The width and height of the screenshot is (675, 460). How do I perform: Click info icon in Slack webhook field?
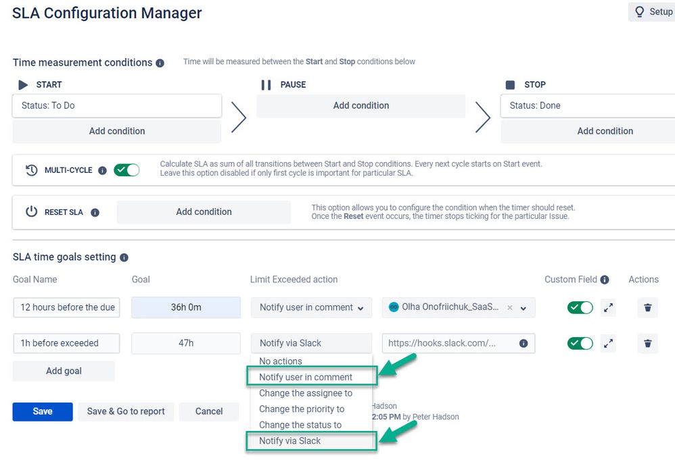pos(523,343)
